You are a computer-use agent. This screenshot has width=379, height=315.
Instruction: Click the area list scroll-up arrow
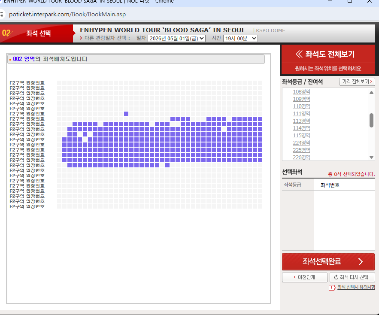point(372,92)
